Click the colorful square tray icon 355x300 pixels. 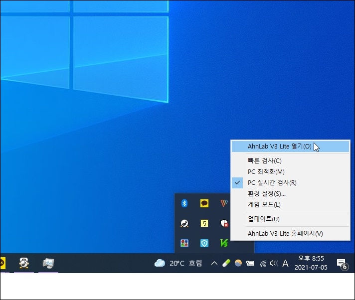point(184,244)
